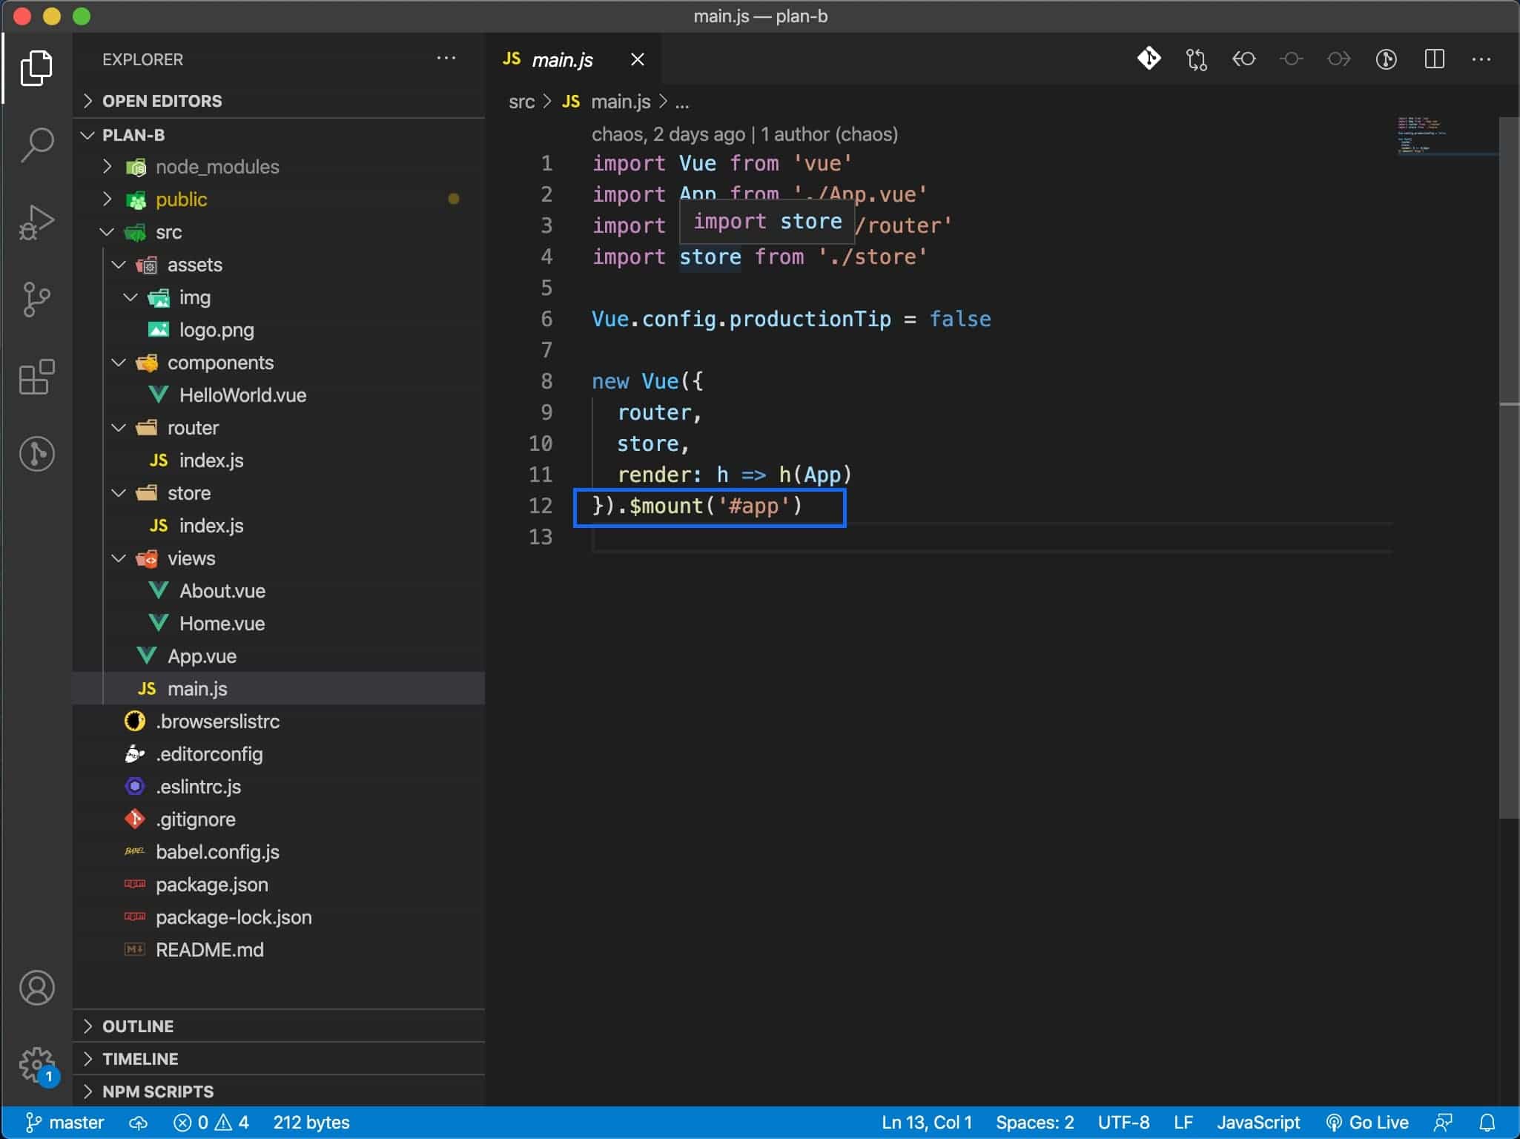Toggle Go Live server in status bar
The height and width of the screenshot is (1139, 1520).
tap(1367, 1123)
